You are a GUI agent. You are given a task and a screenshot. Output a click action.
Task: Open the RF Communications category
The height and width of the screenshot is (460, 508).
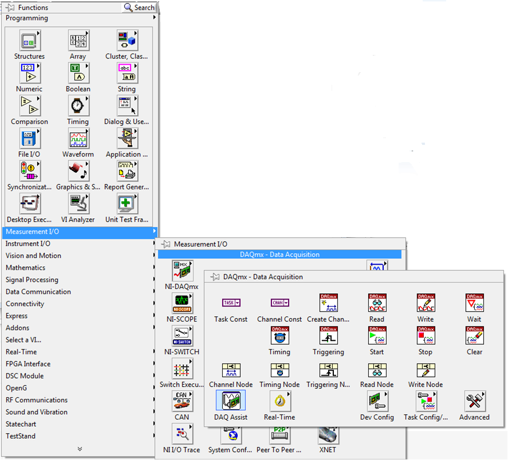click(80, 400)
